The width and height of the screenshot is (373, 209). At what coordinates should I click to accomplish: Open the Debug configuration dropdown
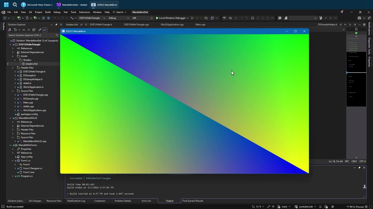(118, 18)
